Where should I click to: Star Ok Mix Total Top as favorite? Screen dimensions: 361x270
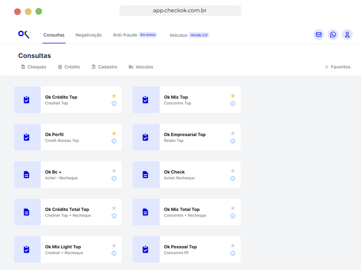click(233, 208)
